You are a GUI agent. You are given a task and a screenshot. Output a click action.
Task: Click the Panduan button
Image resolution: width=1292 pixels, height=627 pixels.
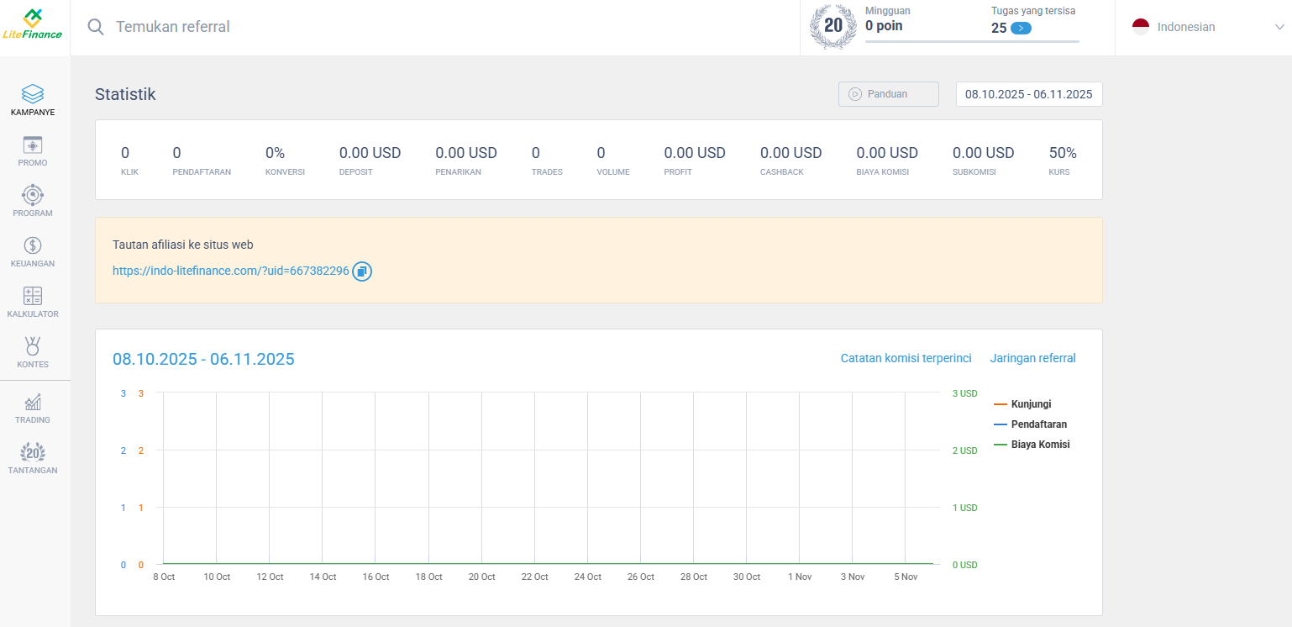tap(888, 94)
